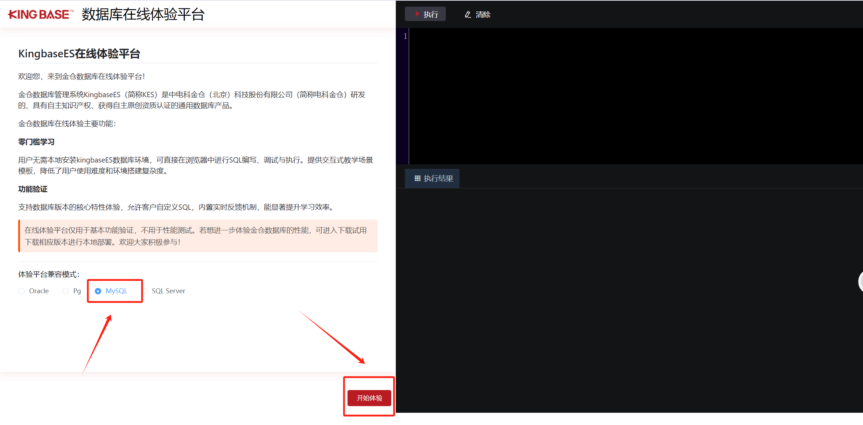Viewport: 863px width, 425px height.
Task: Click the Kingbase logo
Action: [41, 14]
